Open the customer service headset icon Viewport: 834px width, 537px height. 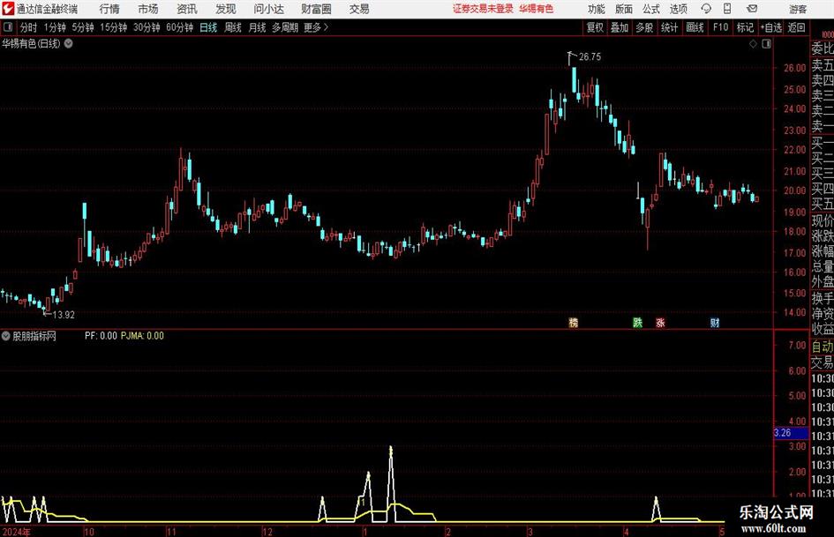pyautogui.click(x=706, y=9)
